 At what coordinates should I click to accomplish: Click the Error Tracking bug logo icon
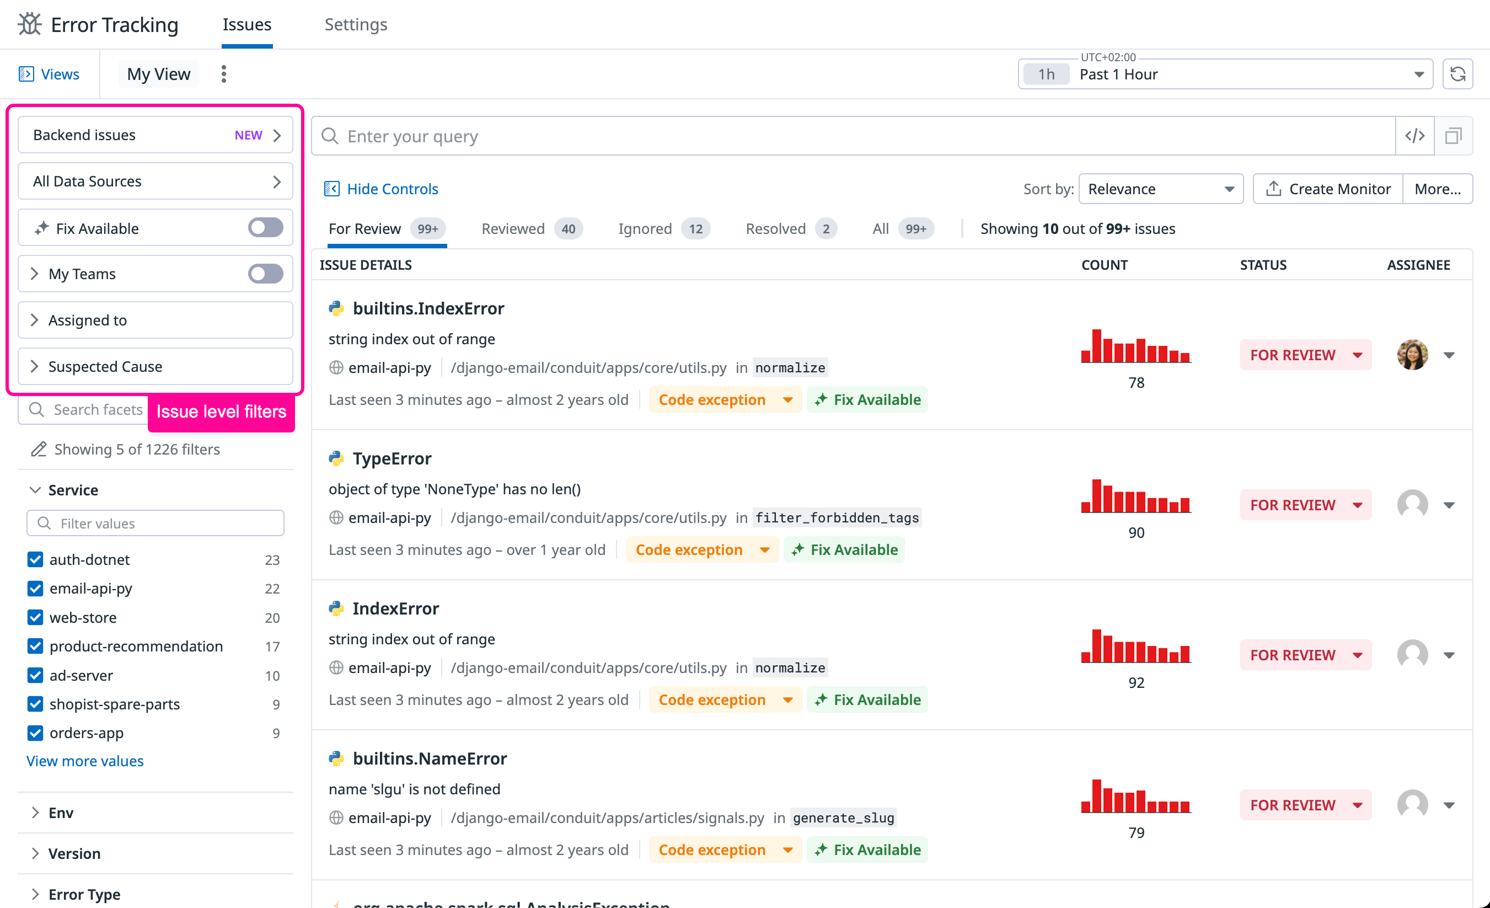[29, 24]
